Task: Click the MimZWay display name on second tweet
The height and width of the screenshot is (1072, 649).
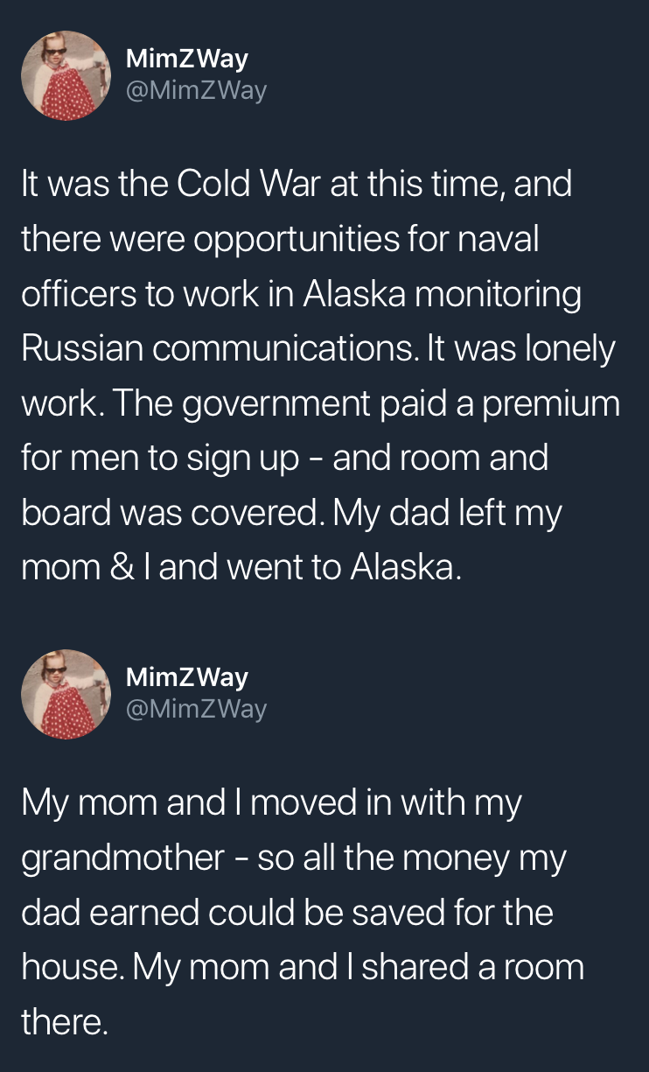Action: [187, 677]
